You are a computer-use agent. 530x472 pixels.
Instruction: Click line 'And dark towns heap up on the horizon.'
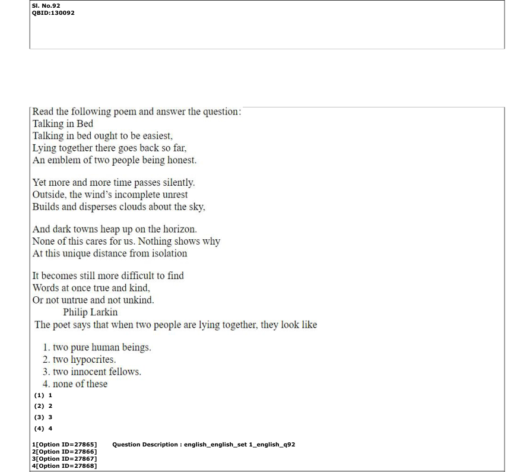(115, 229)
